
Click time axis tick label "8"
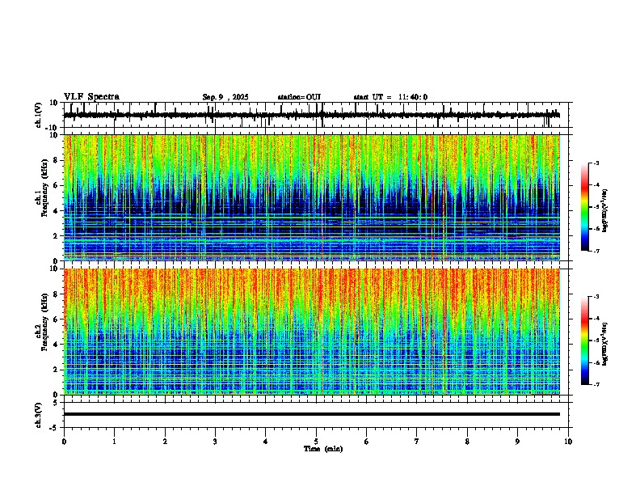(x=467, y=442)
